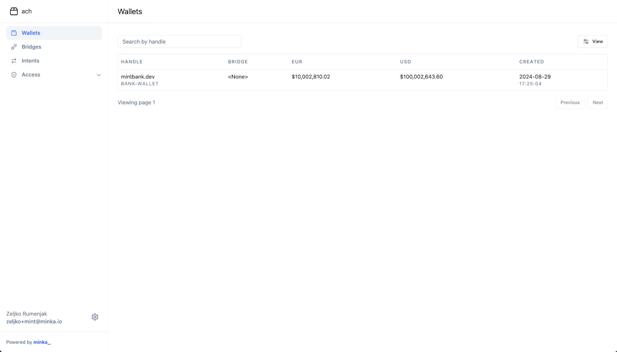Click the Wallets icon in sidebar
Screen dimensions: 617x352
pyautogui.click(x=14, y=33)
